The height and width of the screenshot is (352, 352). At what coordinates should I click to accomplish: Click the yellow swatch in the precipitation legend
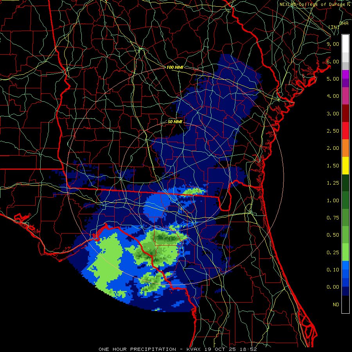click(x=345, y=166)
